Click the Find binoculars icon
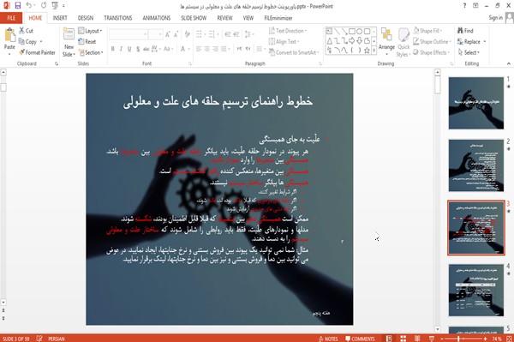Image resolution: width=514 pixels, height=342 pixels. [465, 31]
